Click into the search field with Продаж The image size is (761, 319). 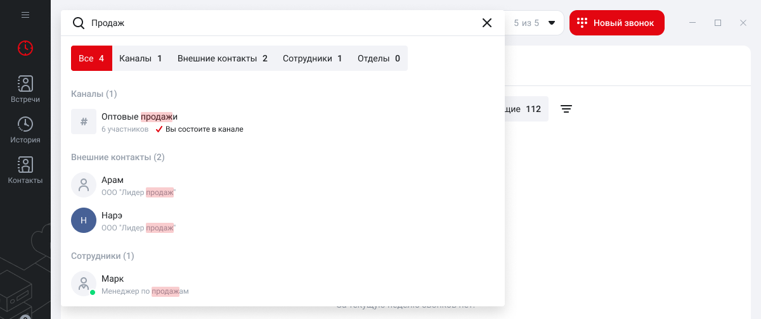tap(279, 23)
